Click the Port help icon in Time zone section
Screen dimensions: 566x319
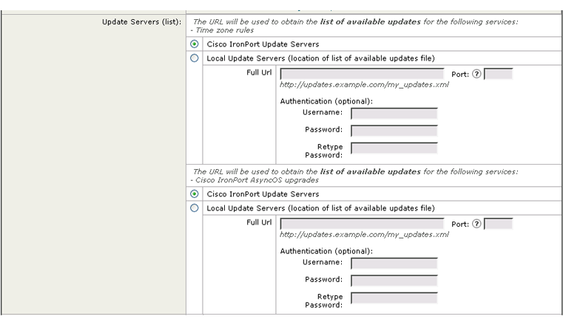tap(476, 74)
